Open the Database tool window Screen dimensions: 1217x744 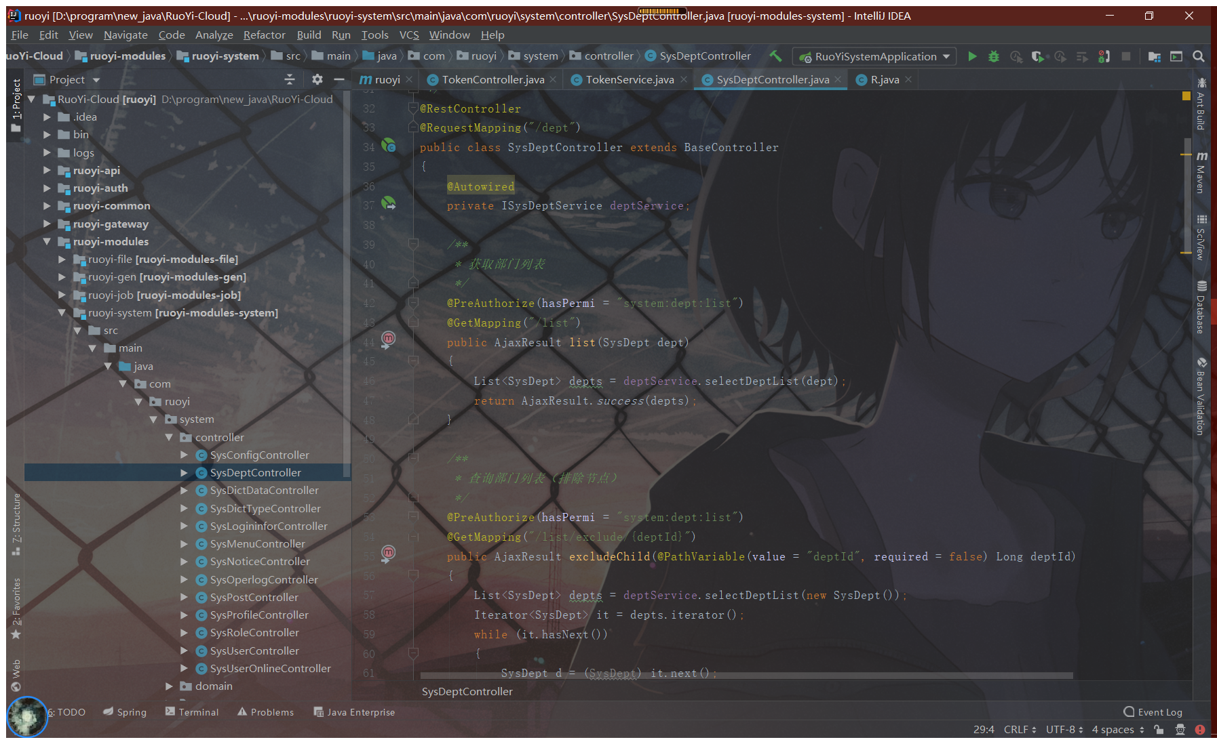click(x=1201, y=306)
